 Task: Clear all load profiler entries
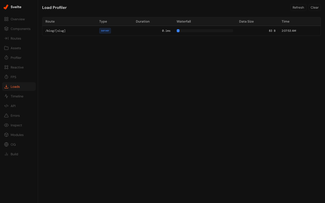pos(315,8)
